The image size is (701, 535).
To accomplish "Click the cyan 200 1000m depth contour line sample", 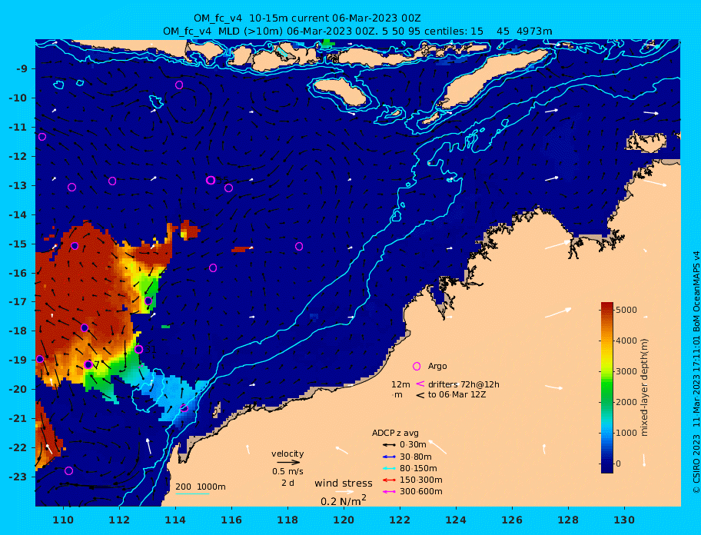I will click(x=192, y=493).
